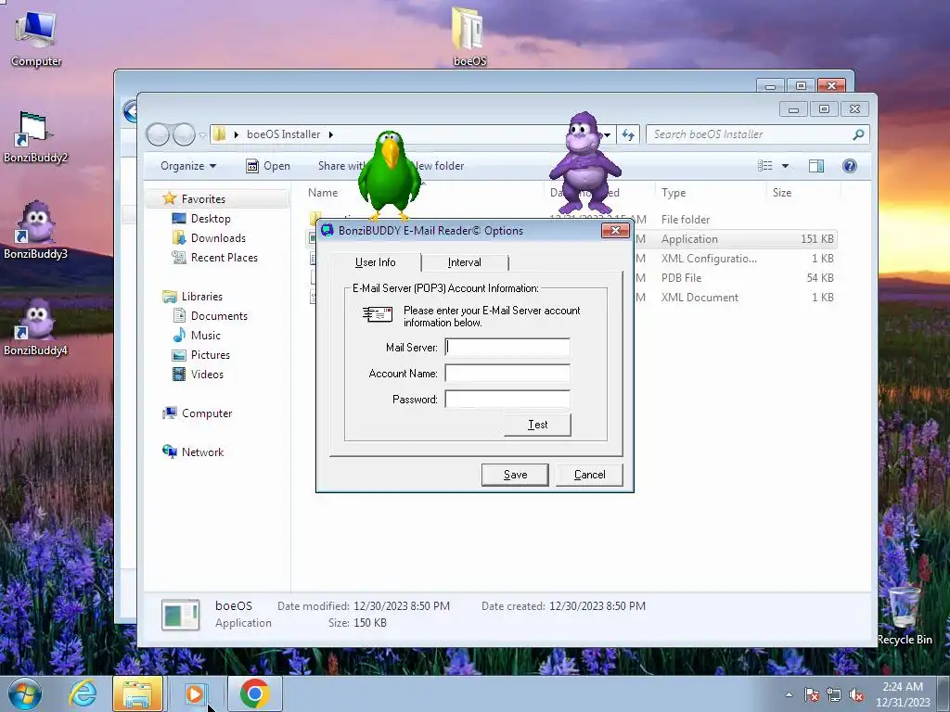Sort by Name column header

(322, 193)
